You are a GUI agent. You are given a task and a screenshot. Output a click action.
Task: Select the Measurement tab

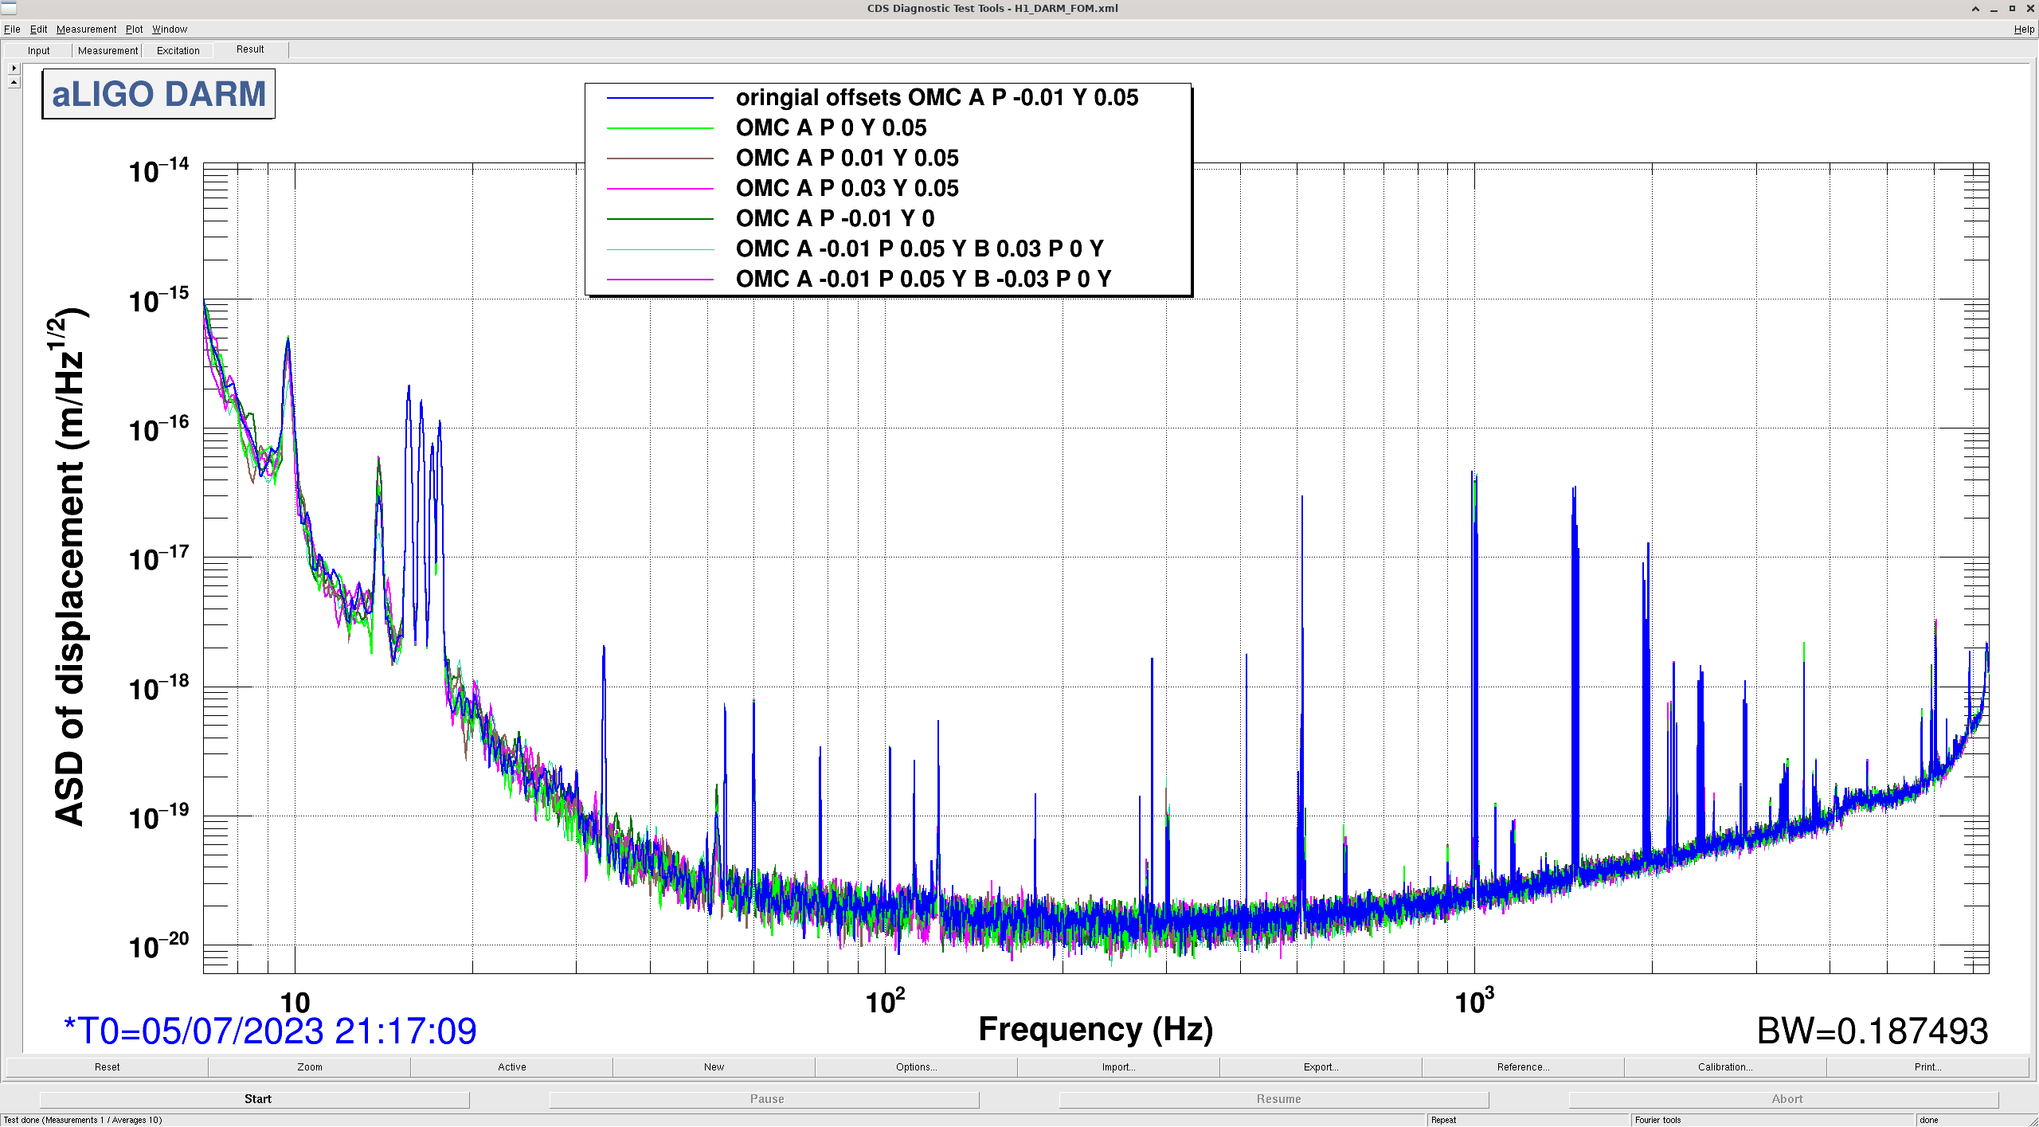point(108,51)
